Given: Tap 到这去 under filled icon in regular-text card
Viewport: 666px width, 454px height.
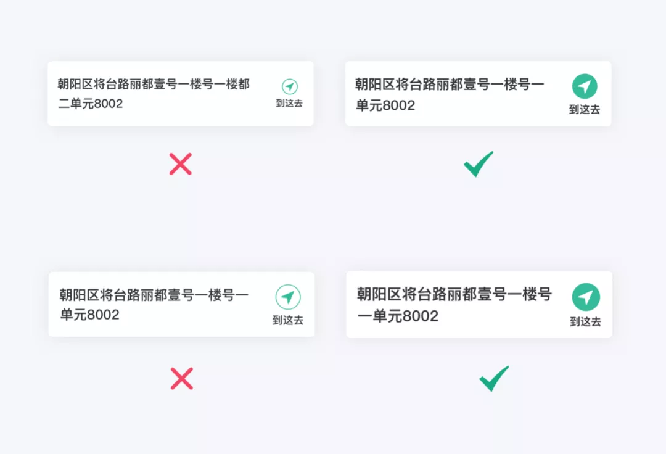Looking at the screenshot, I should [585, 110].
